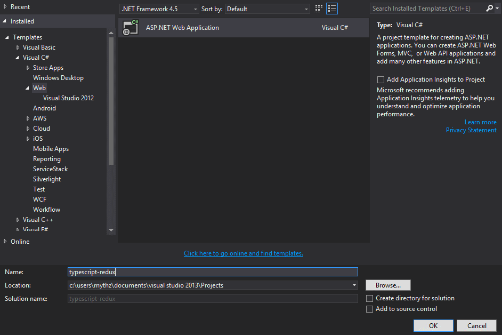Open the Location path dropdown
This screenshot has width=502, height=335.
pos(354,285)
